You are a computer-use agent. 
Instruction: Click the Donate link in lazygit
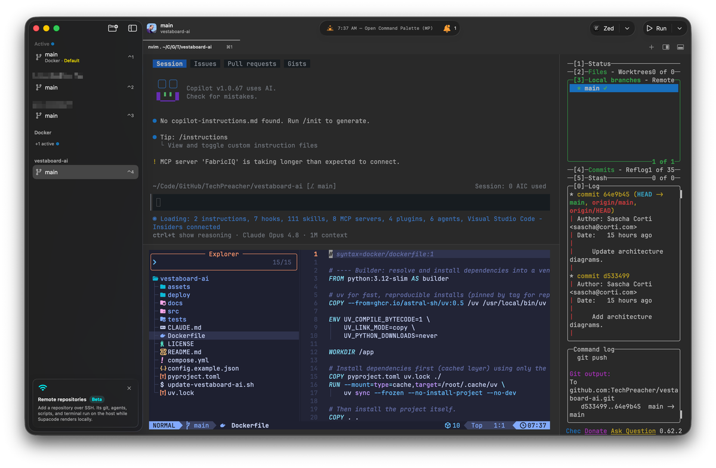pos(595,431)
